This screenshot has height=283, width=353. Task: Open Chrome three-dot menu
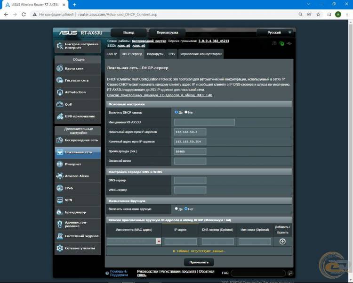point(347,15)
